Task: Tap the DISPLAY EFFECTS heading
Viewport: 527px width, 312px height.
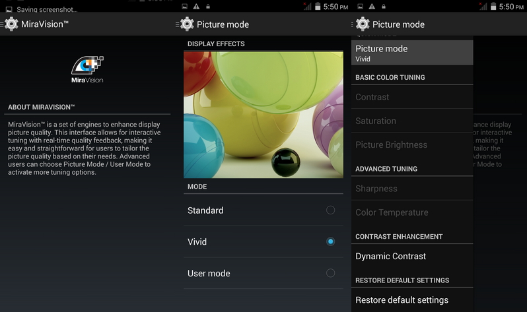Action: (216, 44)
